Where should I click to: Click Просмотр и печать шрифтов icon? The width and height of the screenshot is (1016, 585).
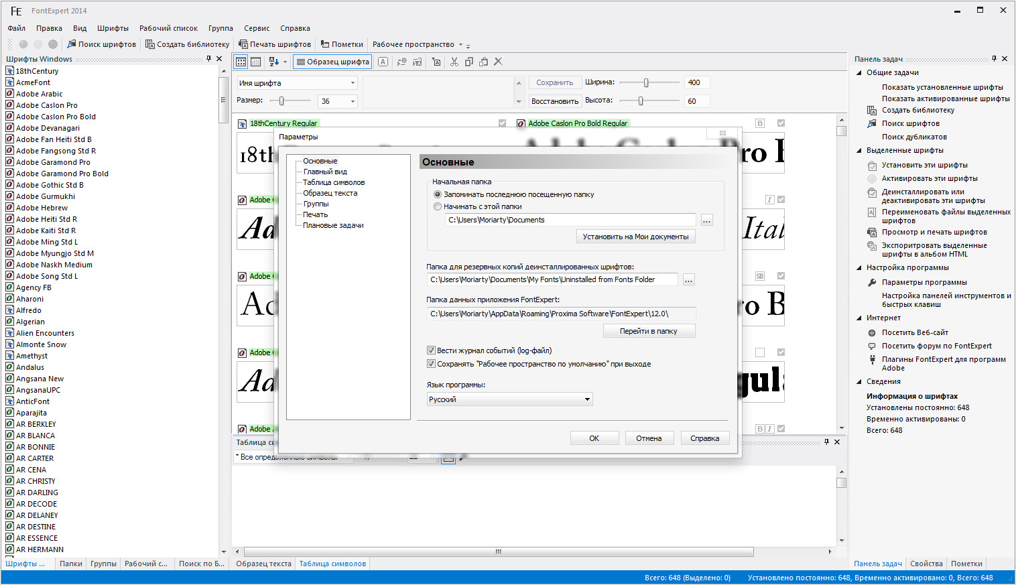[872, 233]
